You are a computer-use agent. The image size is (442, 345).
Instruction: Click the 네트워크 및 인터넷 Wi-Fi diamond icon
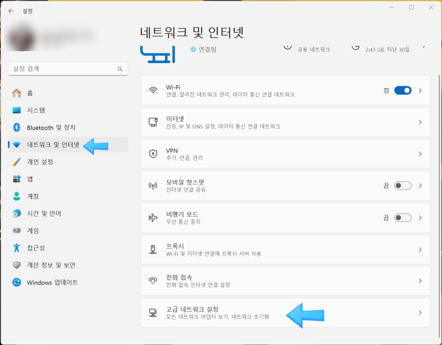(17, 145)
